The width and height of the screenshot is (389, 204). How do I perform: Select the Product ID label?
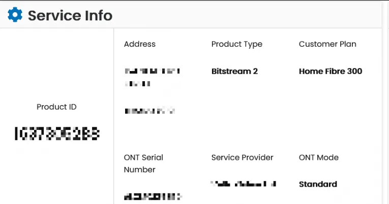(56, 107)
